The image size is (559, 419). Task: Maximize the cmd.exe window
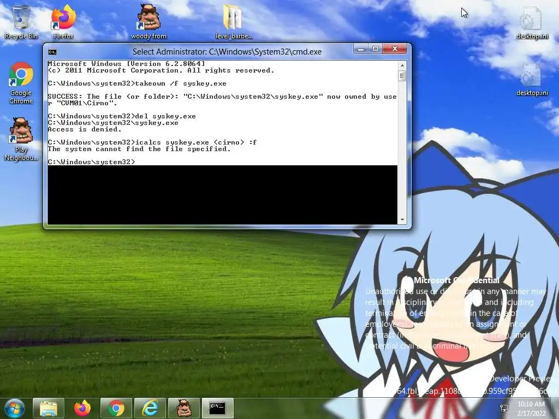376,49
